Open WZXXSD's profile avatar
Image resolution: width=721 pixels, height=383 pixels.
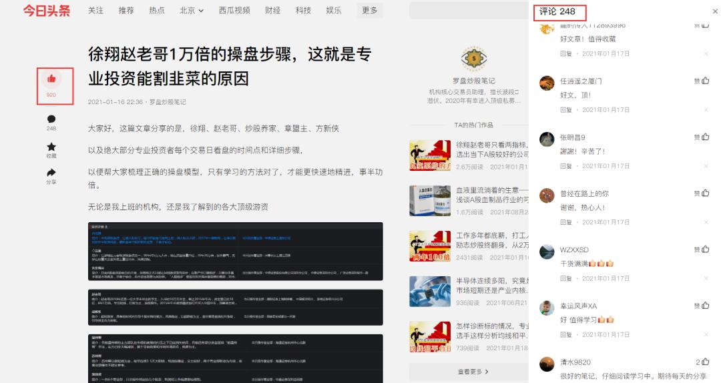tap(547, 252)
